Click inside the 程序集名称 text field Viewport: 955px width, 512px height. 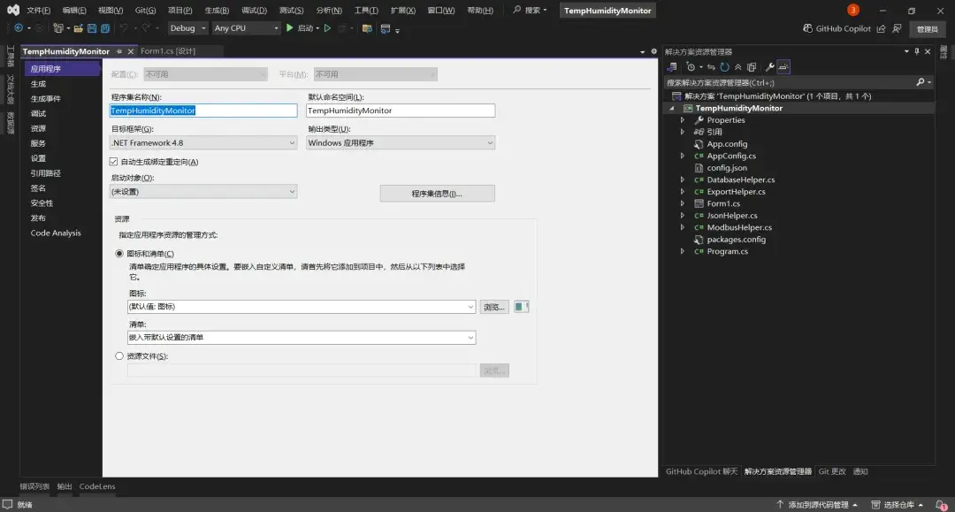pos(205,110)
